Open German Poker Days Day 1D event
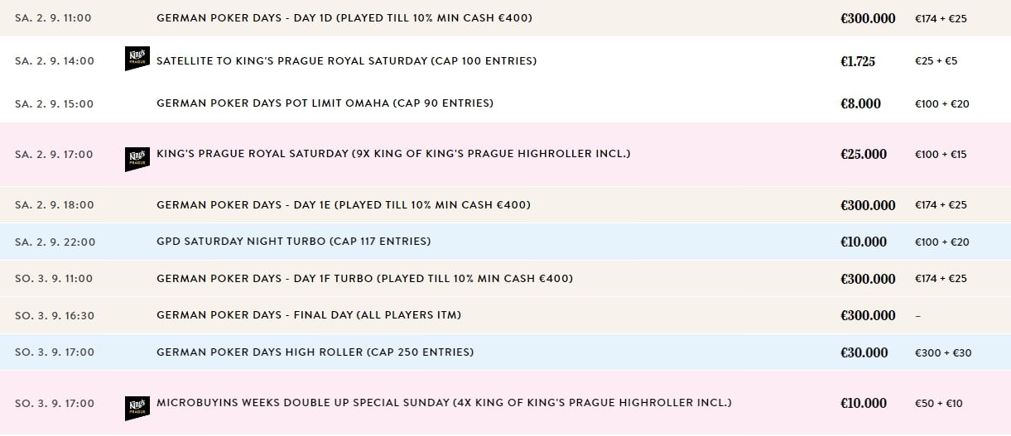This screenshot has height=436, width=1011. pyautogui.click(x=344, y=18)
